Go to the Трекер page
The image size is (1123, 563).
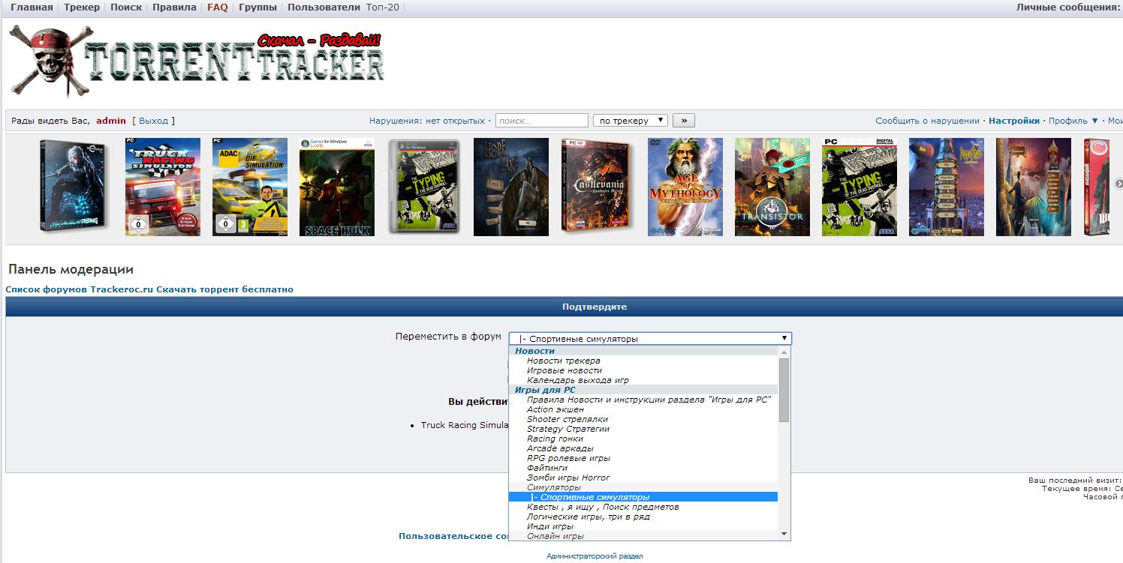[x=82, y=7]
